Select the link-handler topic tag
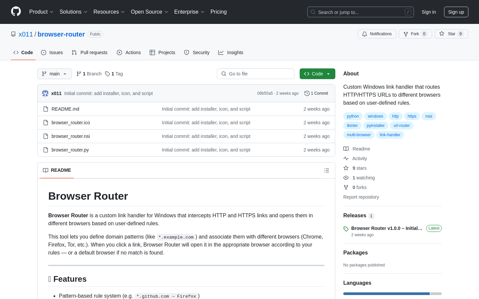The width and height of the screenshot is (479, 299). click(x=390, y=135)
